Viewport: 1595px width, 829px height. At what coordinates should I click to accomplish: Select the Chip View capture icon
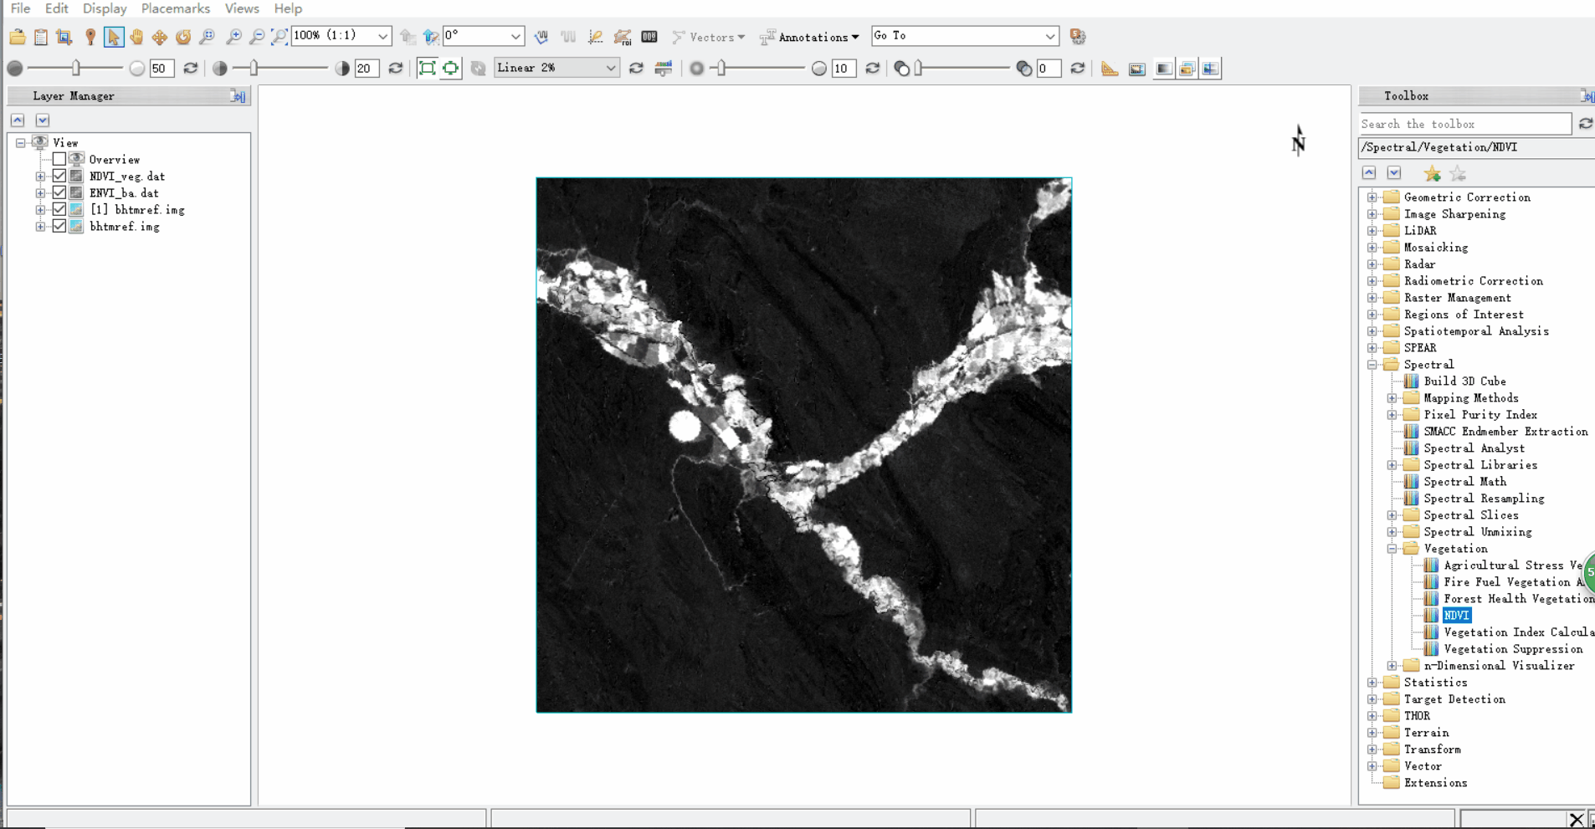pyautogui.click(x=64, y=36)
